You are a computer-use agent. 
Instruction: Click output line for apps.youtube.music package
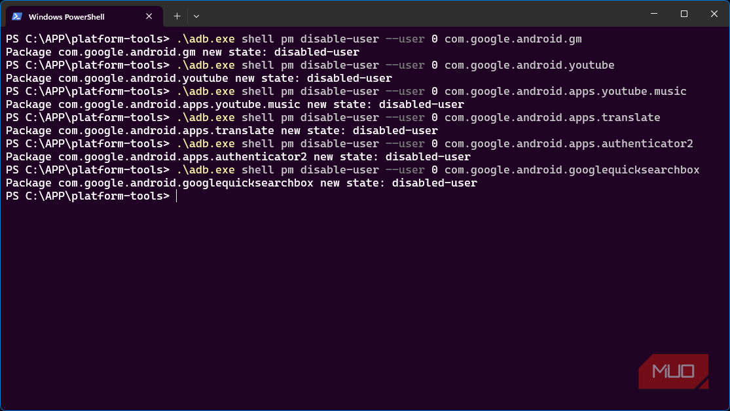[x=235, y=104]
